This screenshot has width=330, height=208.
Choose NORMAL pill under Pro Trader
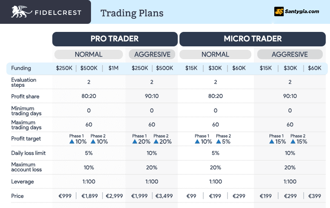pos(88,54)
